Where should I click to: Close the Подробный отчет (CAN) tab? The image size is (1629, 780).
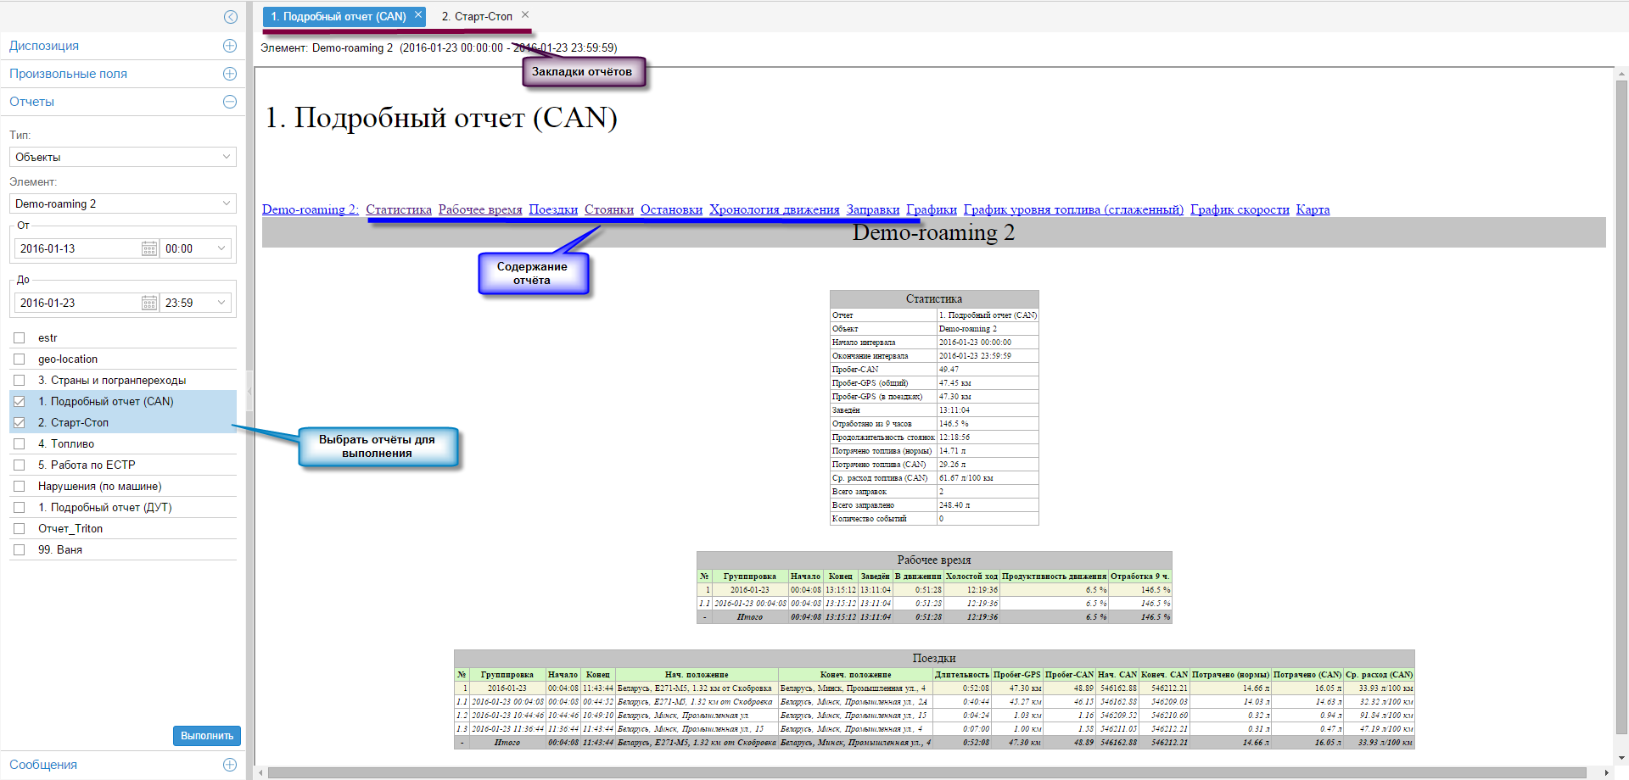(418, 15)
